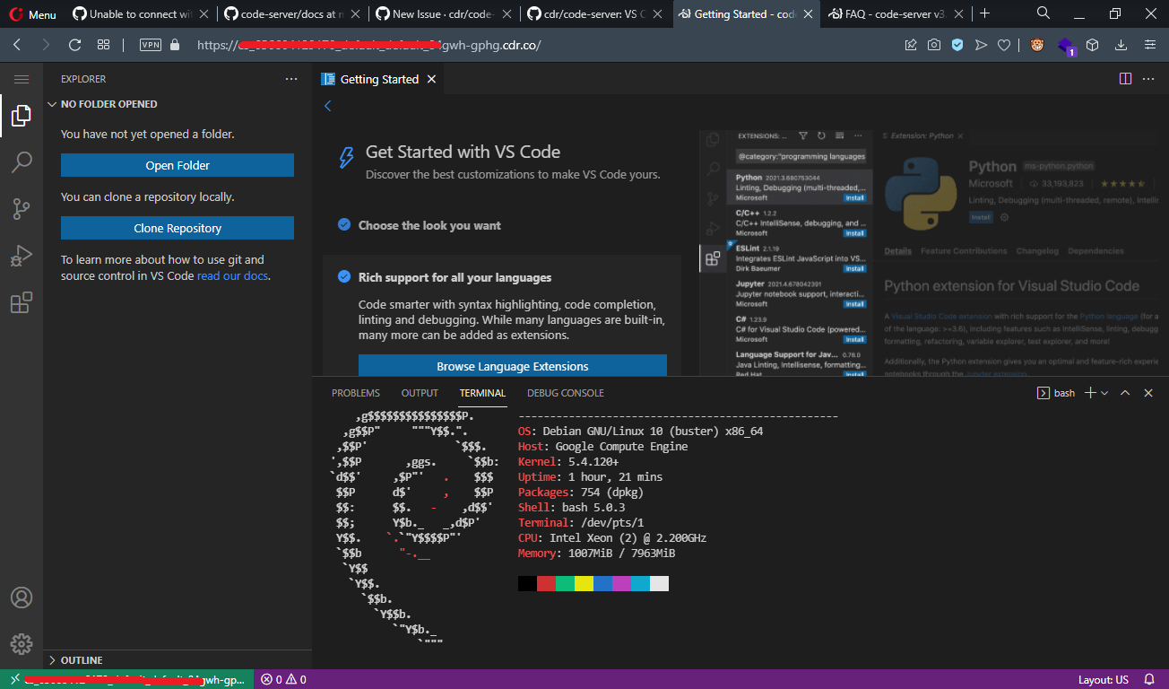Search browser tabs with magnifier icon
Screen dimensions: 1169x689
[1043, 13]
